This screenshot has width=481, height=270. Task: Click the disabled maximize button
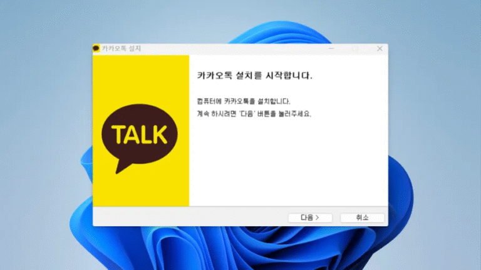pyautogui.click(x=354, y=48)
